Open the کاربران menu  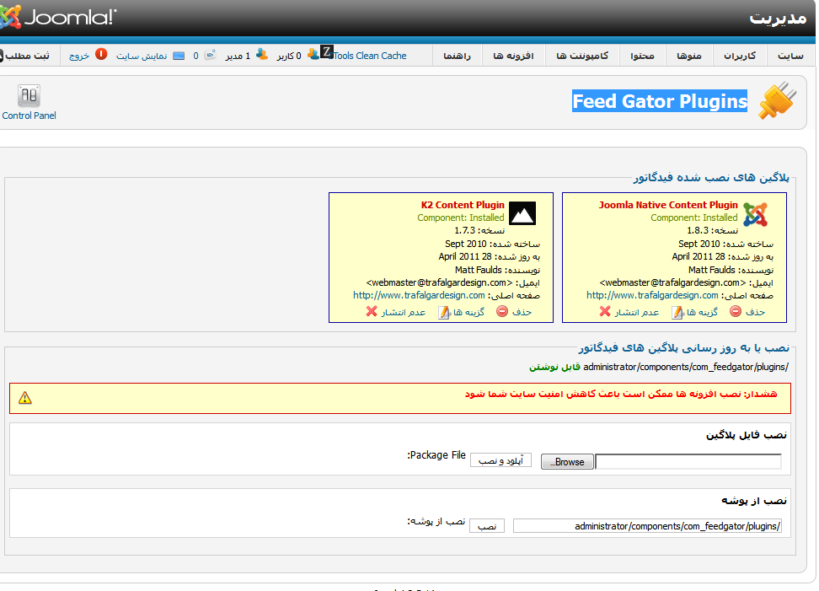(x=739, y=56)
